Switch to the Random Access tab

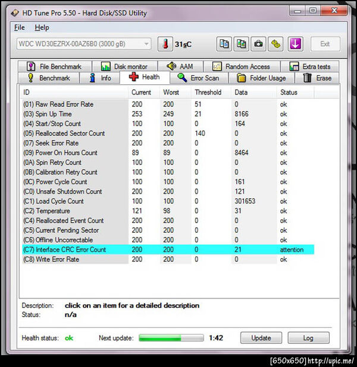coord(242,67)
